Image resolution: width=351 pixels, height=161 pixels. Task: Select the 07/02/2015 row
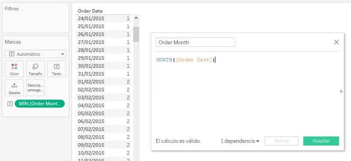click(104, 129)
